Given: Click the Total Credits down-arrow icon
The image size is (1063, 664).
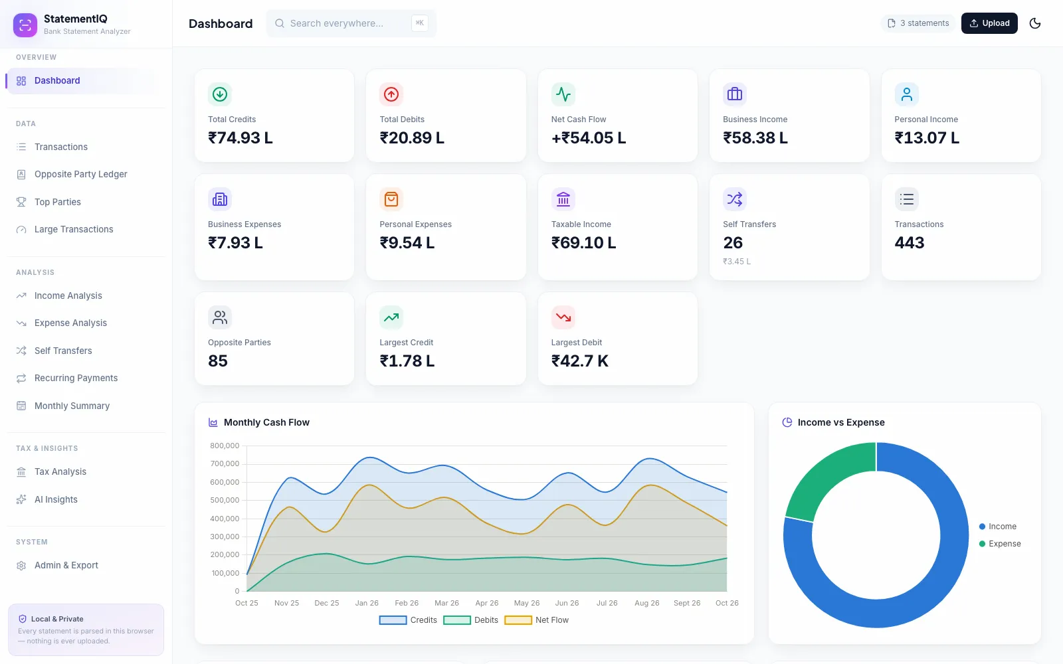Looking at the screenshot, I should click(220, 94).
